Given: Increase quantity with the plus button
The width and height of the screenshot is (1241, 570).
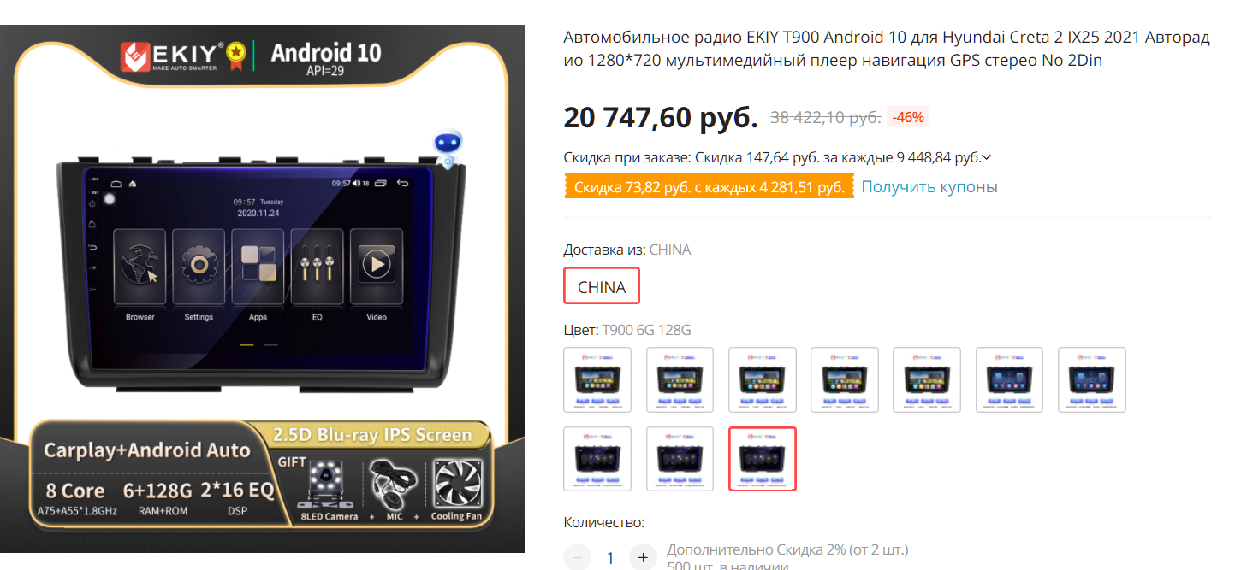Looking at the screenshot, I should point(643,558).
